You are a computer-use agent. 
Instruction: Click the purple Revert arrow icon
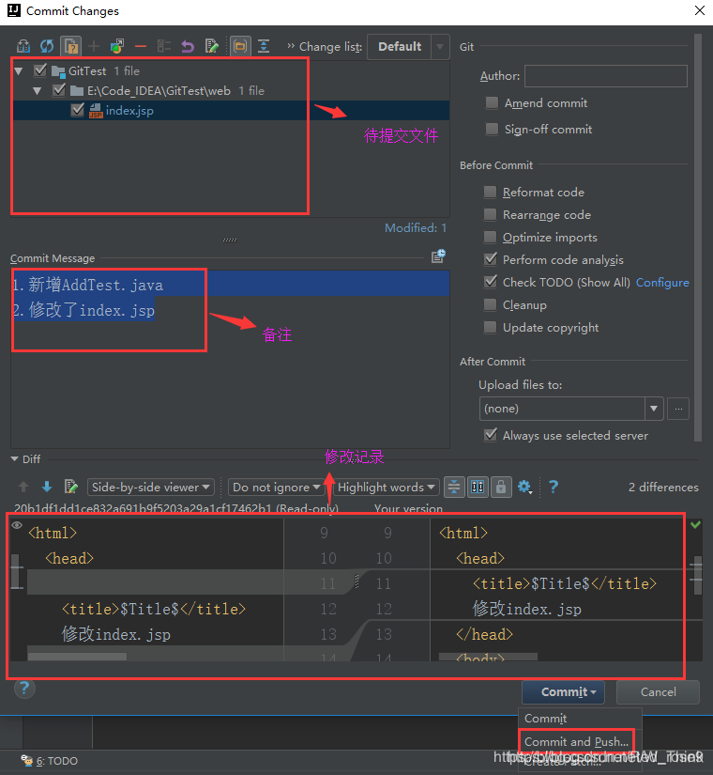[188, 46]
